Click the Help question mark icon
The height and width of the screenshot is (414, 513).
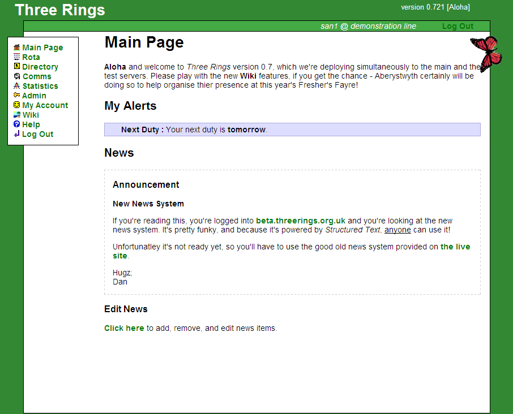[x=17, y=124]
